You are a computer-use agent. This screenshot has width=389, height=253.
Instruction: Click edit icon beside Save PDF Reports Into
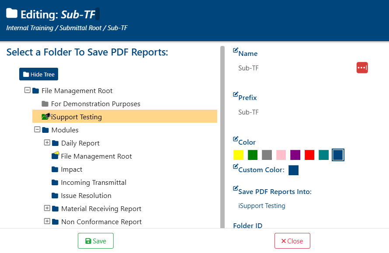tap(236, 188)
